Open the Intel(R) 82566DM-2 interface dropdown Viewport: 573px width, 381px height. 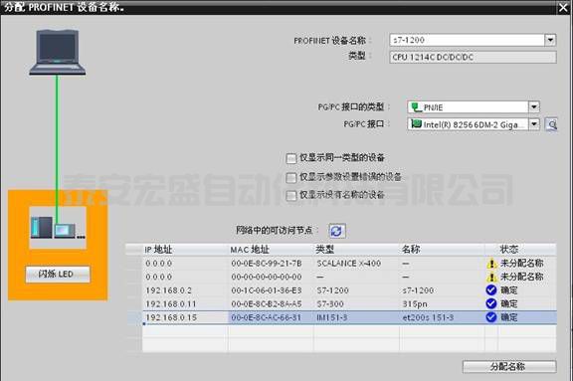(x=534, y=124)
